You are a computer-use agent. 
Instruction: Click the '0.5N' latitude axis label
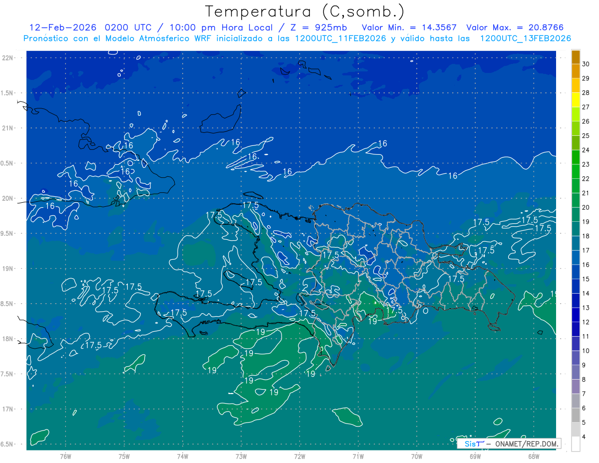point(7,163)
